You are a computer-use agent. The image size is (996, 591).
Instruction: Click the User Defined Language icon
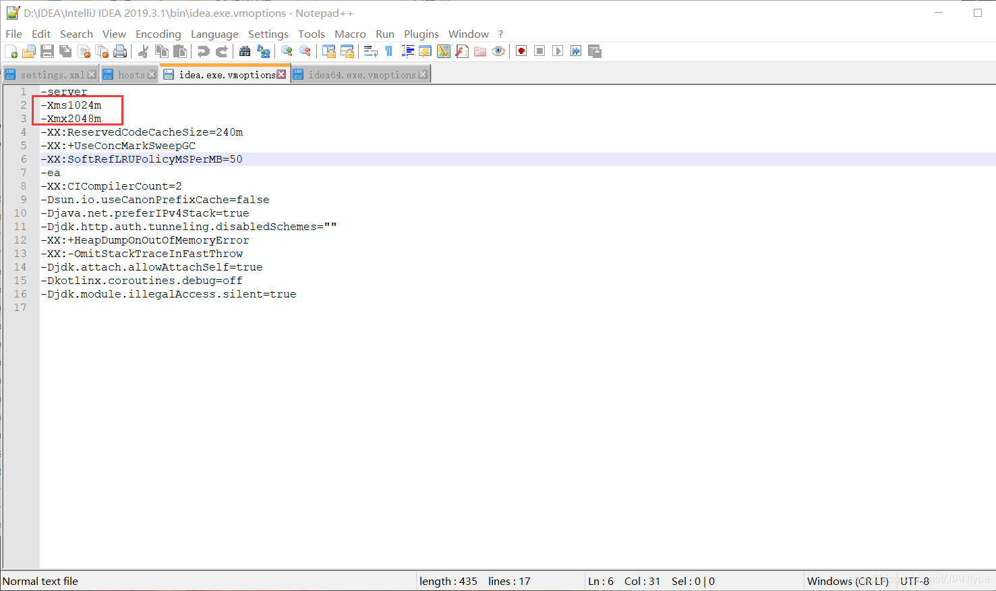click(425, 51)
